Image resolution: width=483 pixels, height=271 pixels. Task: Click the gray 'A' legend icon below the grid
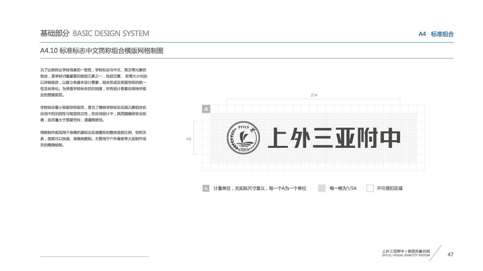point(206,188)
